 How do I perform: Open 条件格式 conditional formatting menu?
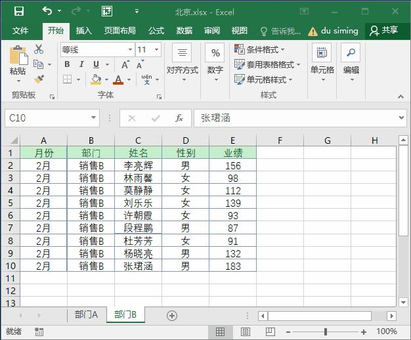[x=259, y=49]
